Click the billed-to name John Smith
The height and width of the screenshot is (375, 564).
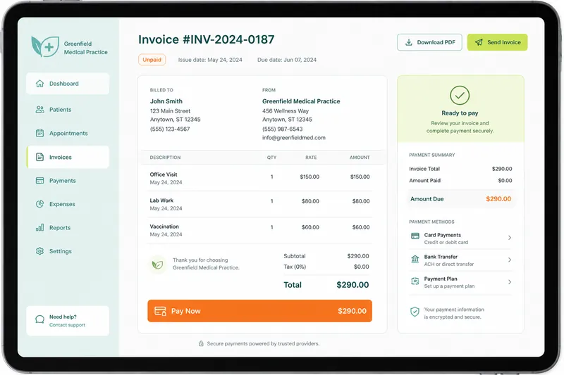coord(166,101)
